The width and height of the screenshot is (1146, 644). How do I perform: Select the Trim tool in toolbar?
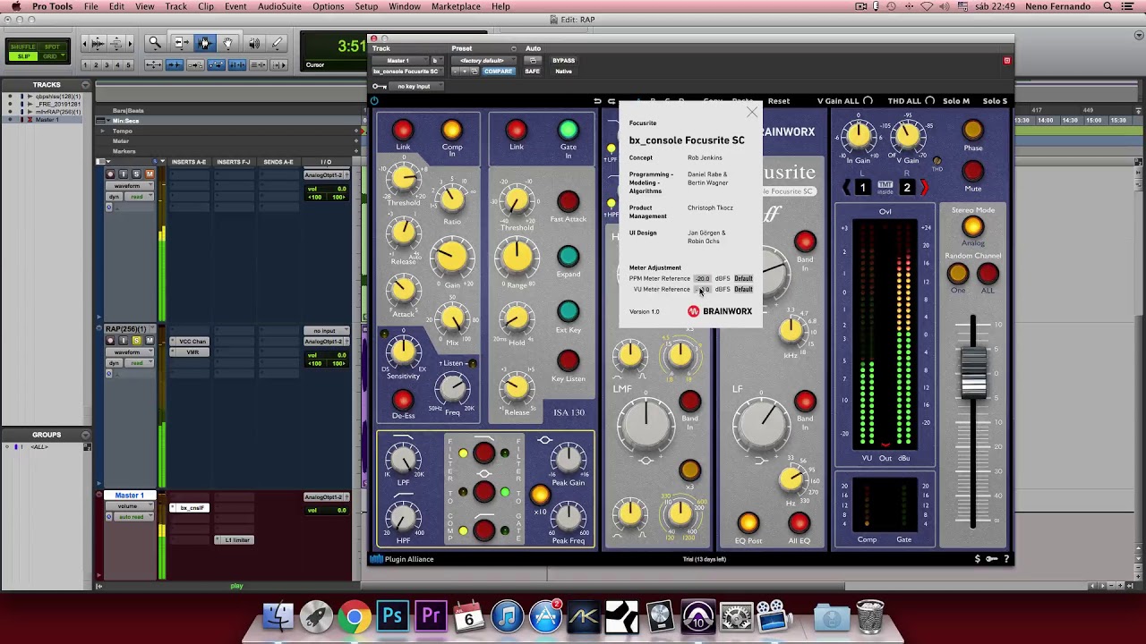180,43
